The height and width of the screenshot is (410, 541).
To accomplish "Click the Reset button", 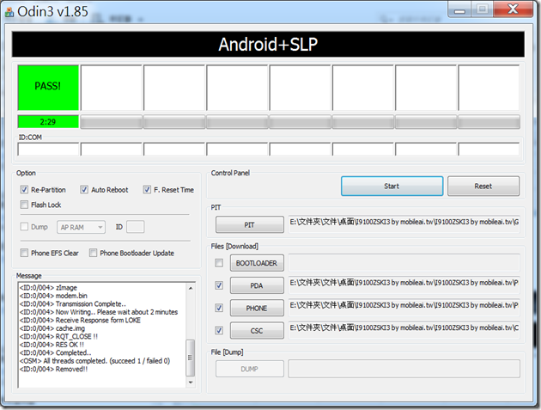I will pos(483,187).
